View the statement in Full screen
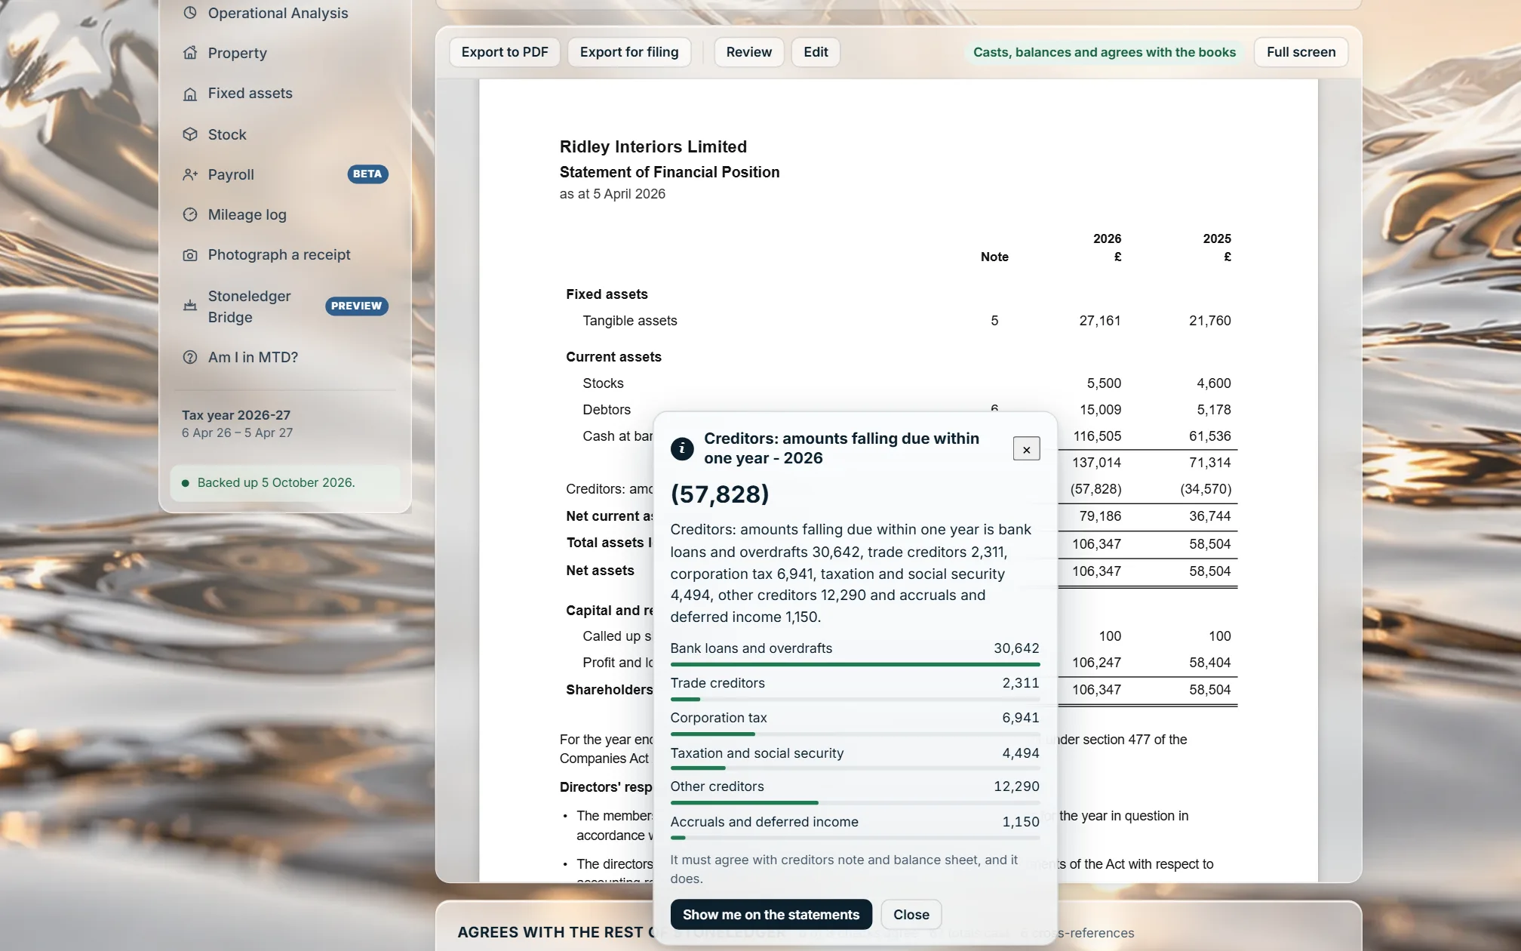Image resolution: width=1521 pixels, height=951 pixels. click(1301, 52)
